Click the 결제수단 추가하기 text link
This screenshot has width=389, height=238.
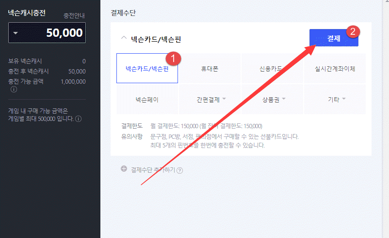153,170
